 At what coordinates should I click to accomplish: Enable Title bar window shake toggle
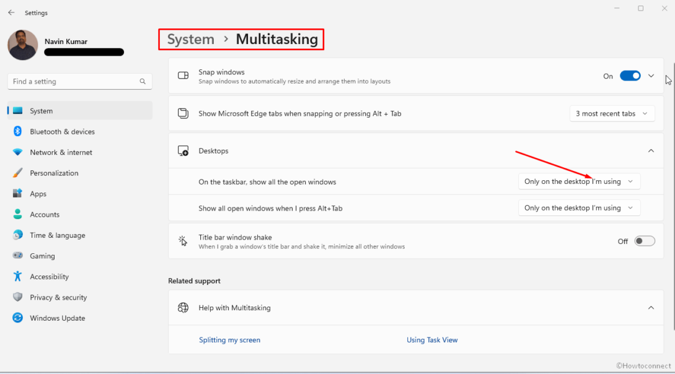click(645, 241)
